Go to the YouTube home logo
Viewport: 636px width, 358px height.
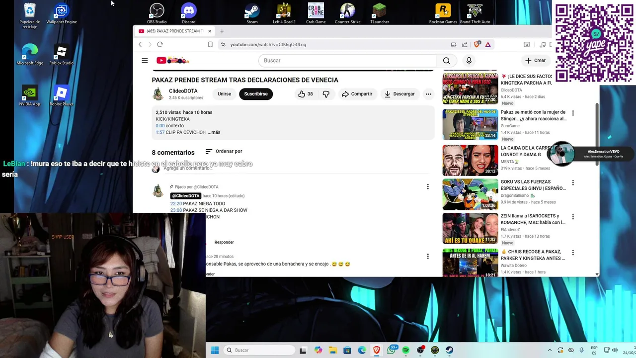click(x=172, y=61)
